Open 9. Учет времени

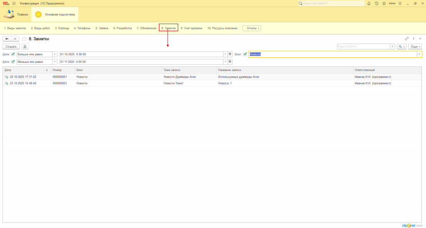point(191,28)
